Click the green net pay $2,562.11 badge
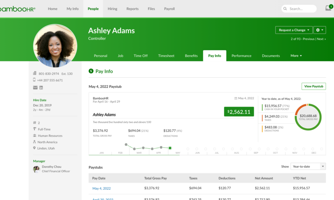The height and width of the screenshot is (200, 334). pyautogui.click(x=239, y=112)
